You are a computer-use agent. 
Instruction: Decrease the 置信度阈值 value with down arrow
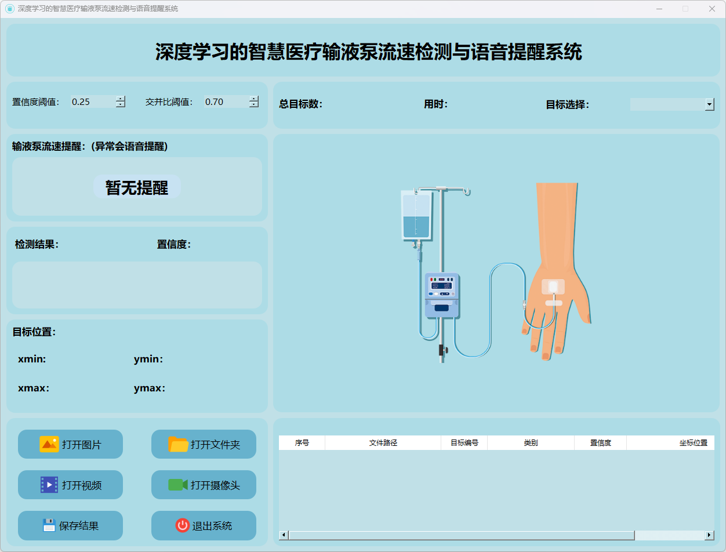(x=121, y=105)
